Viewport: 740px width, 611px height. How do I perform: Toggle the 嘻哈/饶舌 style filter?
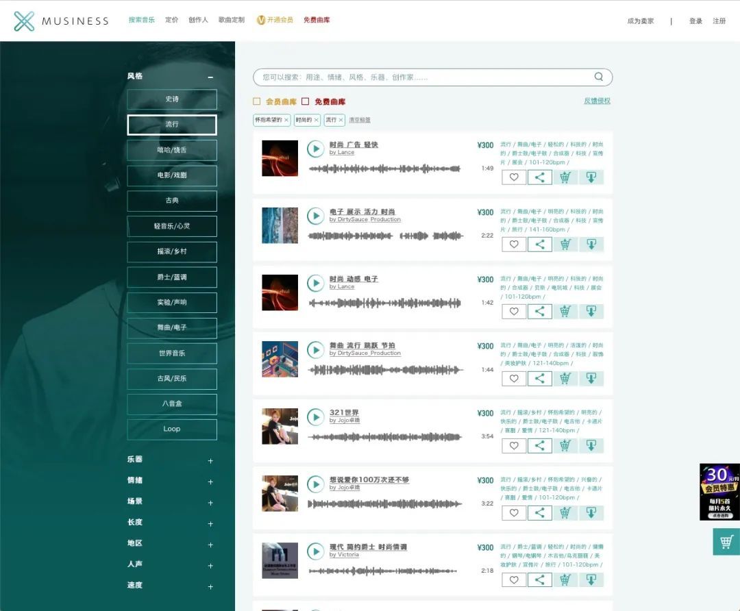172,150
